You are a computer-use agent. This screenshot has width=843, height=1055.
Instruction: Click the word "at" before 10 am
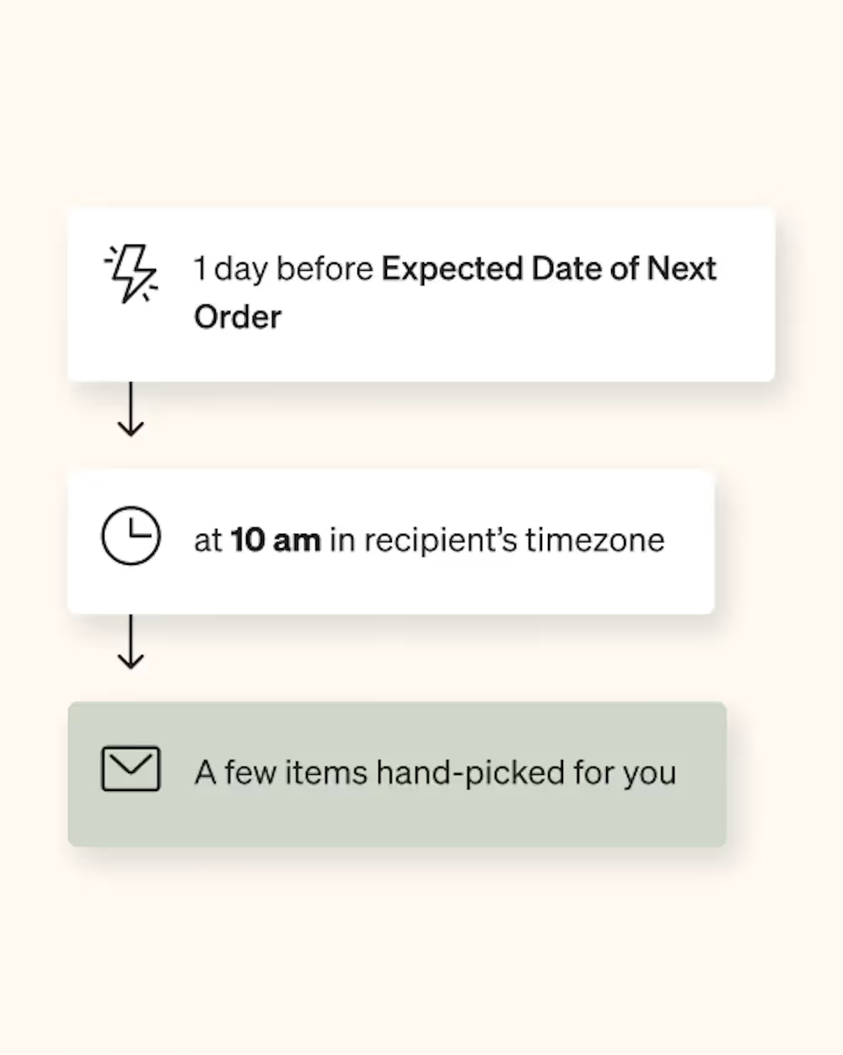click(x=208, y=541)
